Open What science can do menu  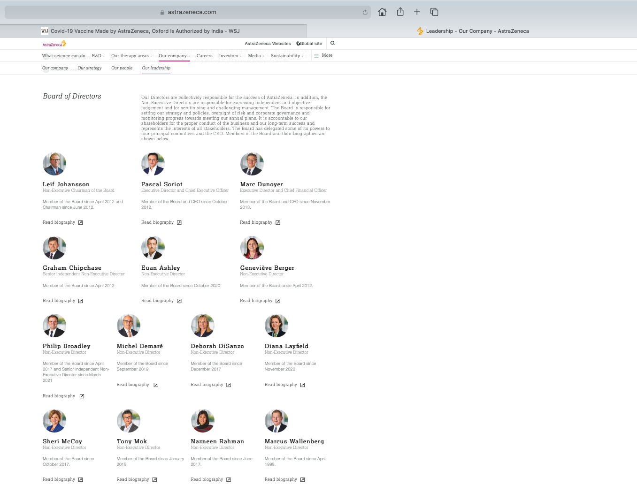(x=64, y=56)
